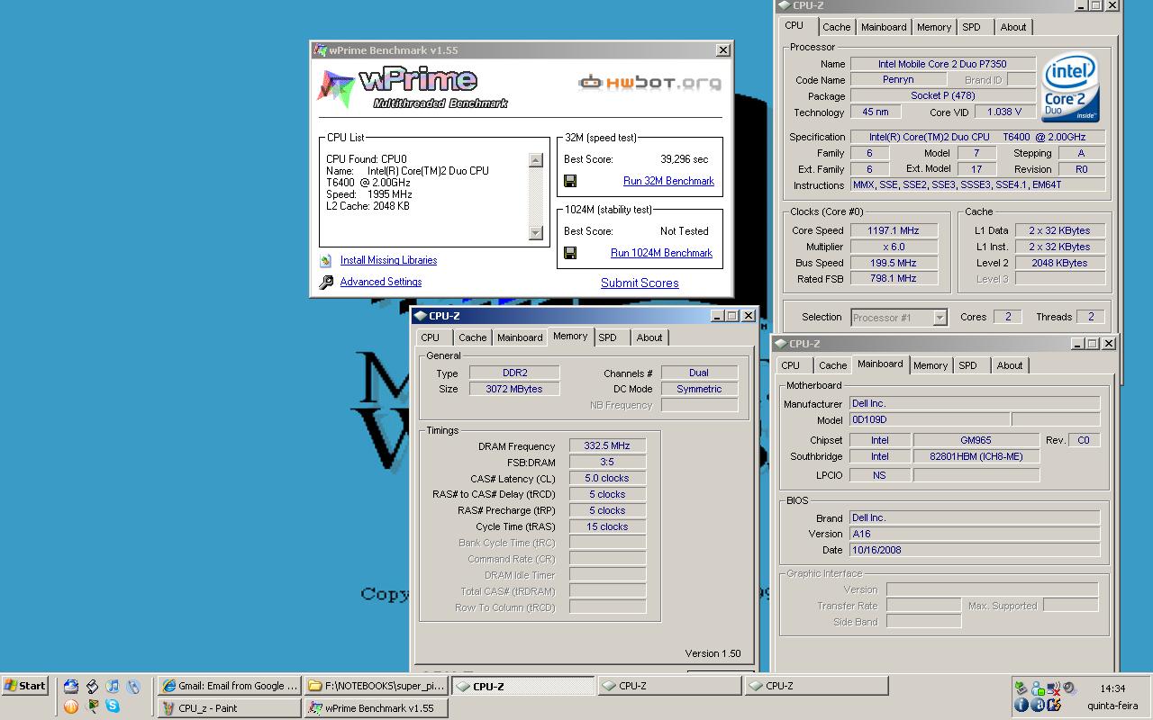Click the Chipset model field GM965

tap(976, 440)
